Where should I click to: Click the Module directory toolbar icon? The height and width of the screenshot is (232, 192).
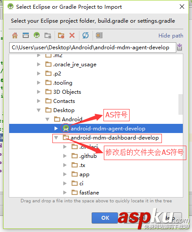coord(48,35)
